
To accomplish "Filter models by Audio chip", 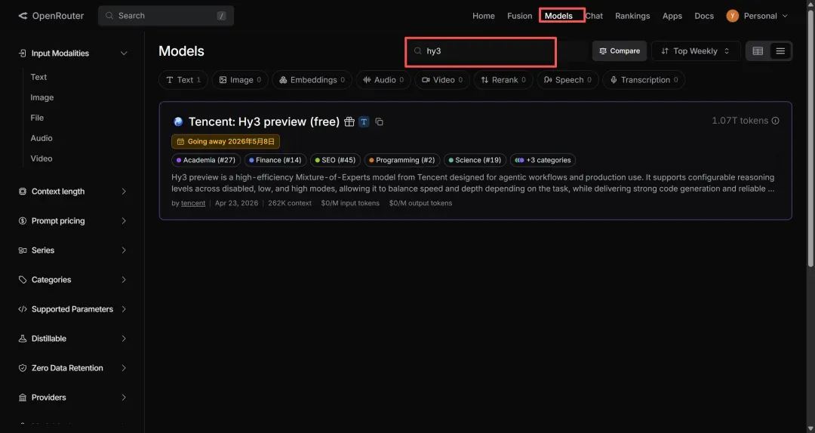I will click(x=383, y=80).
